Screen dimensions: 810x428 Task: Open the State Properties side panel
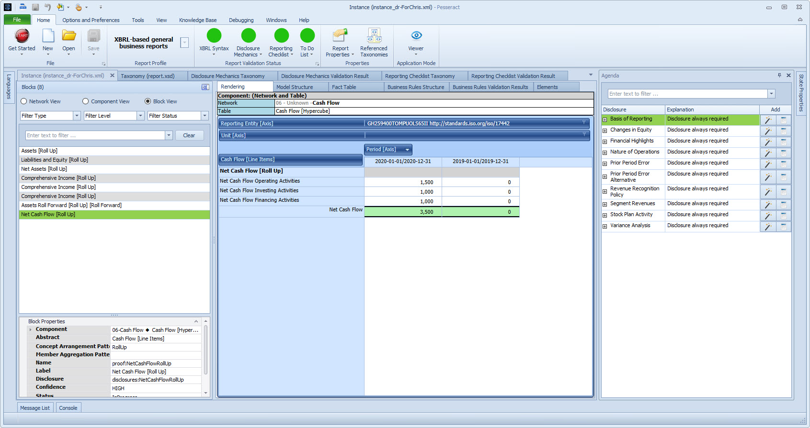pos(801,93)
